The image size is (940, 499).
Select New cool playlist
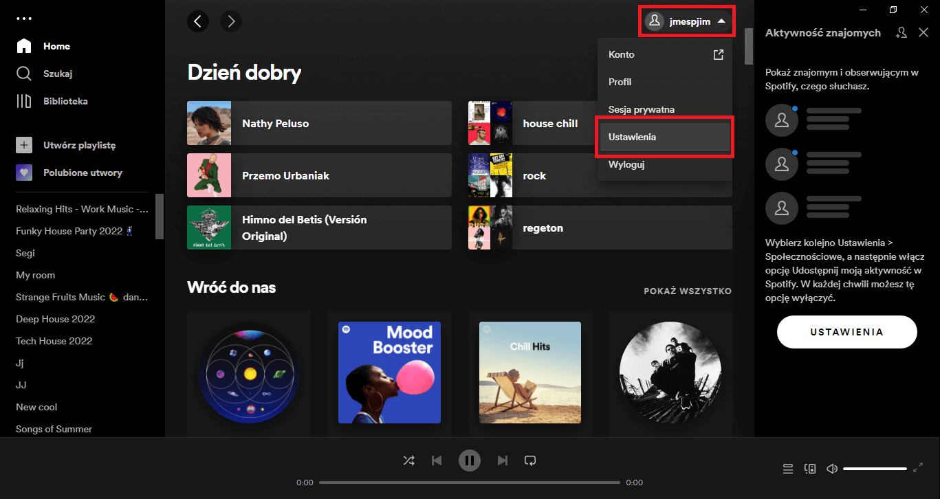(36, 407)
